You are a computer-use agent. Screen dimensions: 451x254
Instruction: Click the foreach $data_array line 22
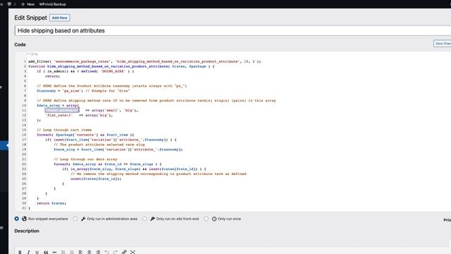(x=108, y=164)
